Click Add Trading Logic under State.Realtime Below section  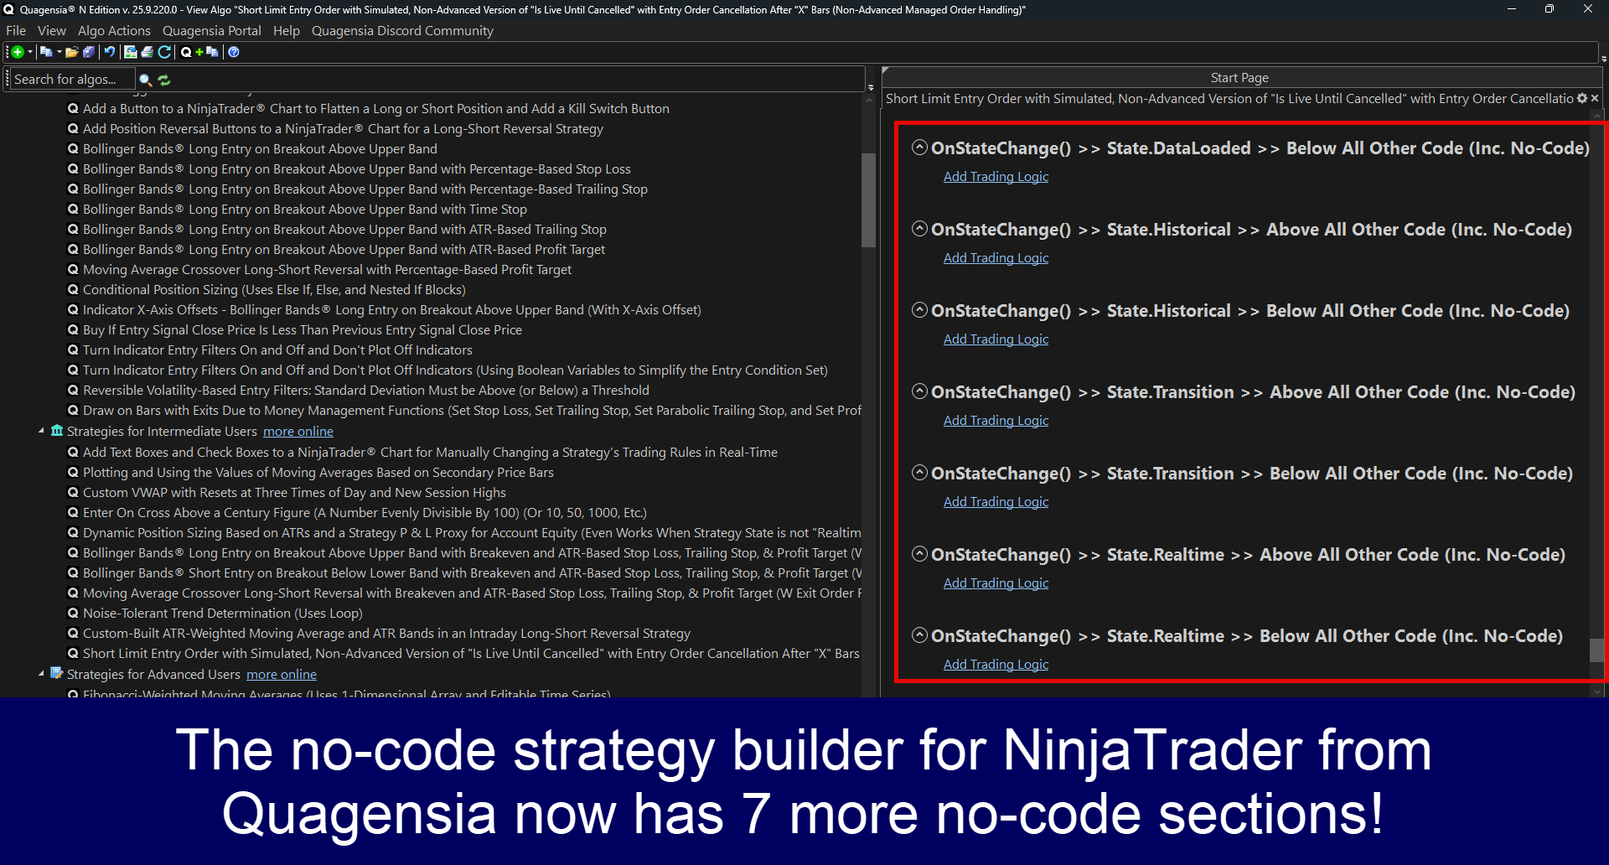(x=996, y=664)
